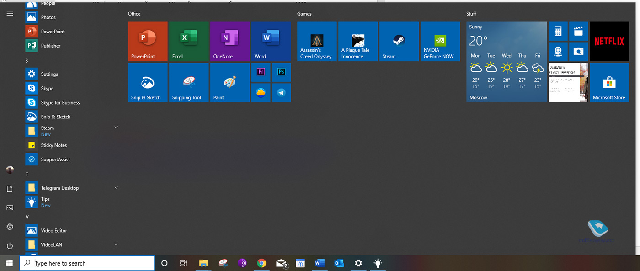
Task: Open File Explorer from taskbar
Action: pyautogui.click(x=203, y=263)
